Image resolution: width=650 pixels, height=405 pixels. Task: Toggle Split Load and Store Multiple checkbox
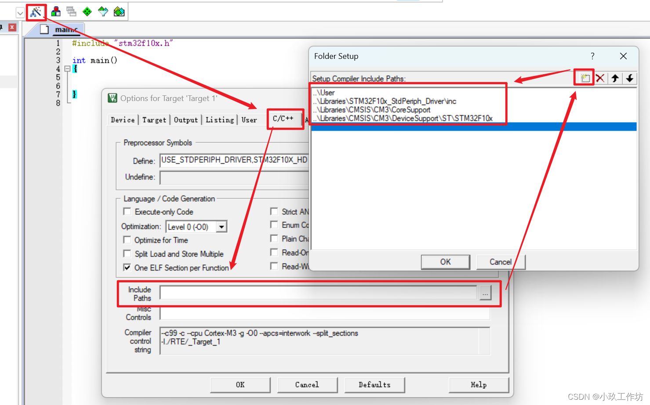point(127,254)
